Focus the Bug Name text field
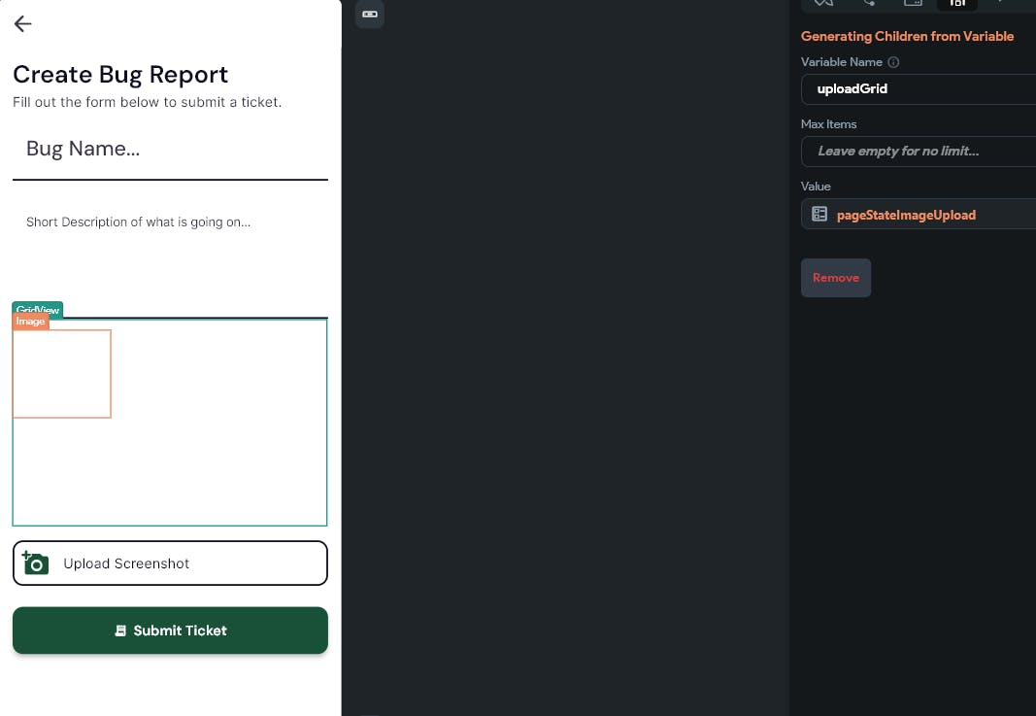This screenshot has width=1036, height=716. click(x=170, y=149)
